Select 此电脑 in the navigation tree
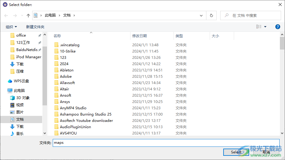The width and height of the screenshot is (285, 160). point(19,90)
